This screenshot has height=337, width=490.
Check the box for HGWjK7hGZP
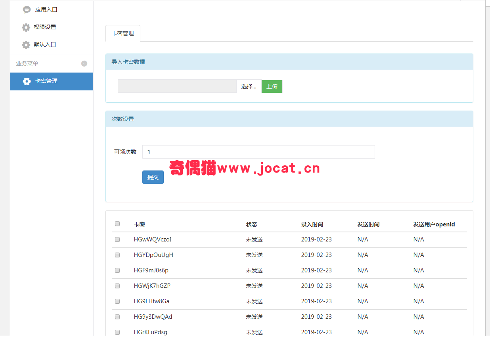[117, 286]
